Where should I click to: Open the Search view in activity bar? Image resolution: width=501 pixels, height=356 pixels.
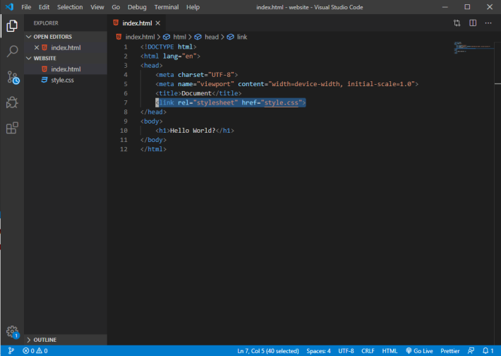tap(12, 51)
